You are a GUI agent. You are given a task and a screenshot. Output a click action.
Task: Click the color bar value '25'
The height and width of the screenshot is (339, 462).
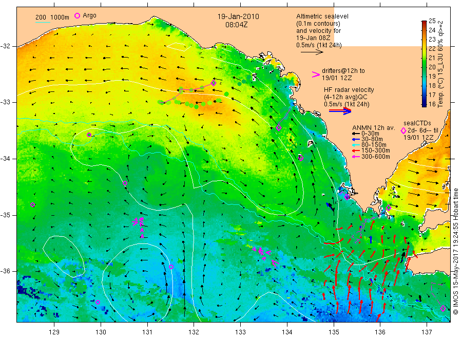[x=432, y=21]
